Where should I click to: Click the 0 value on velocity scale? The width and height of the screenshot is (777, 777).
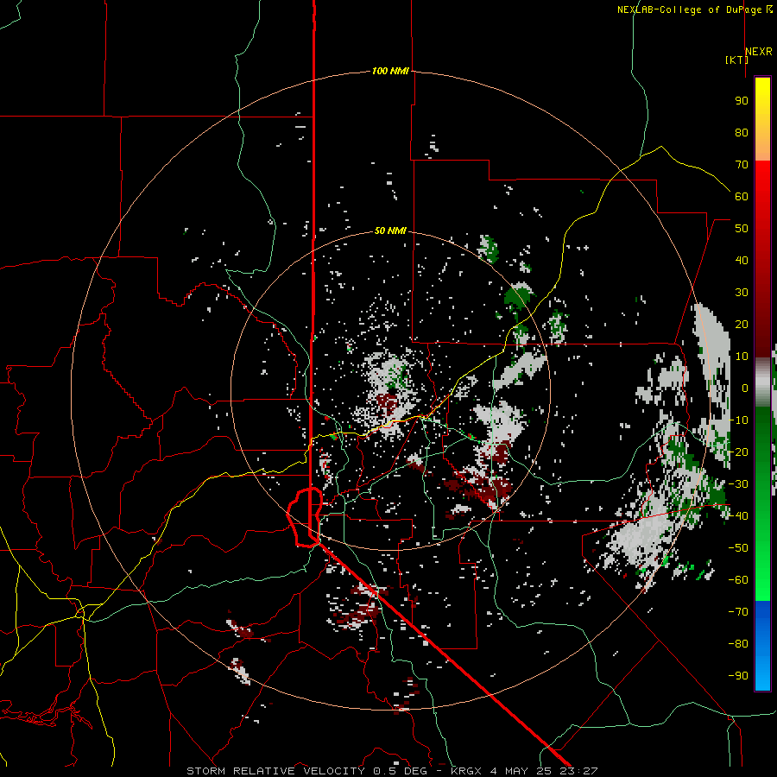pyautogui.click(x=745, y=388)
